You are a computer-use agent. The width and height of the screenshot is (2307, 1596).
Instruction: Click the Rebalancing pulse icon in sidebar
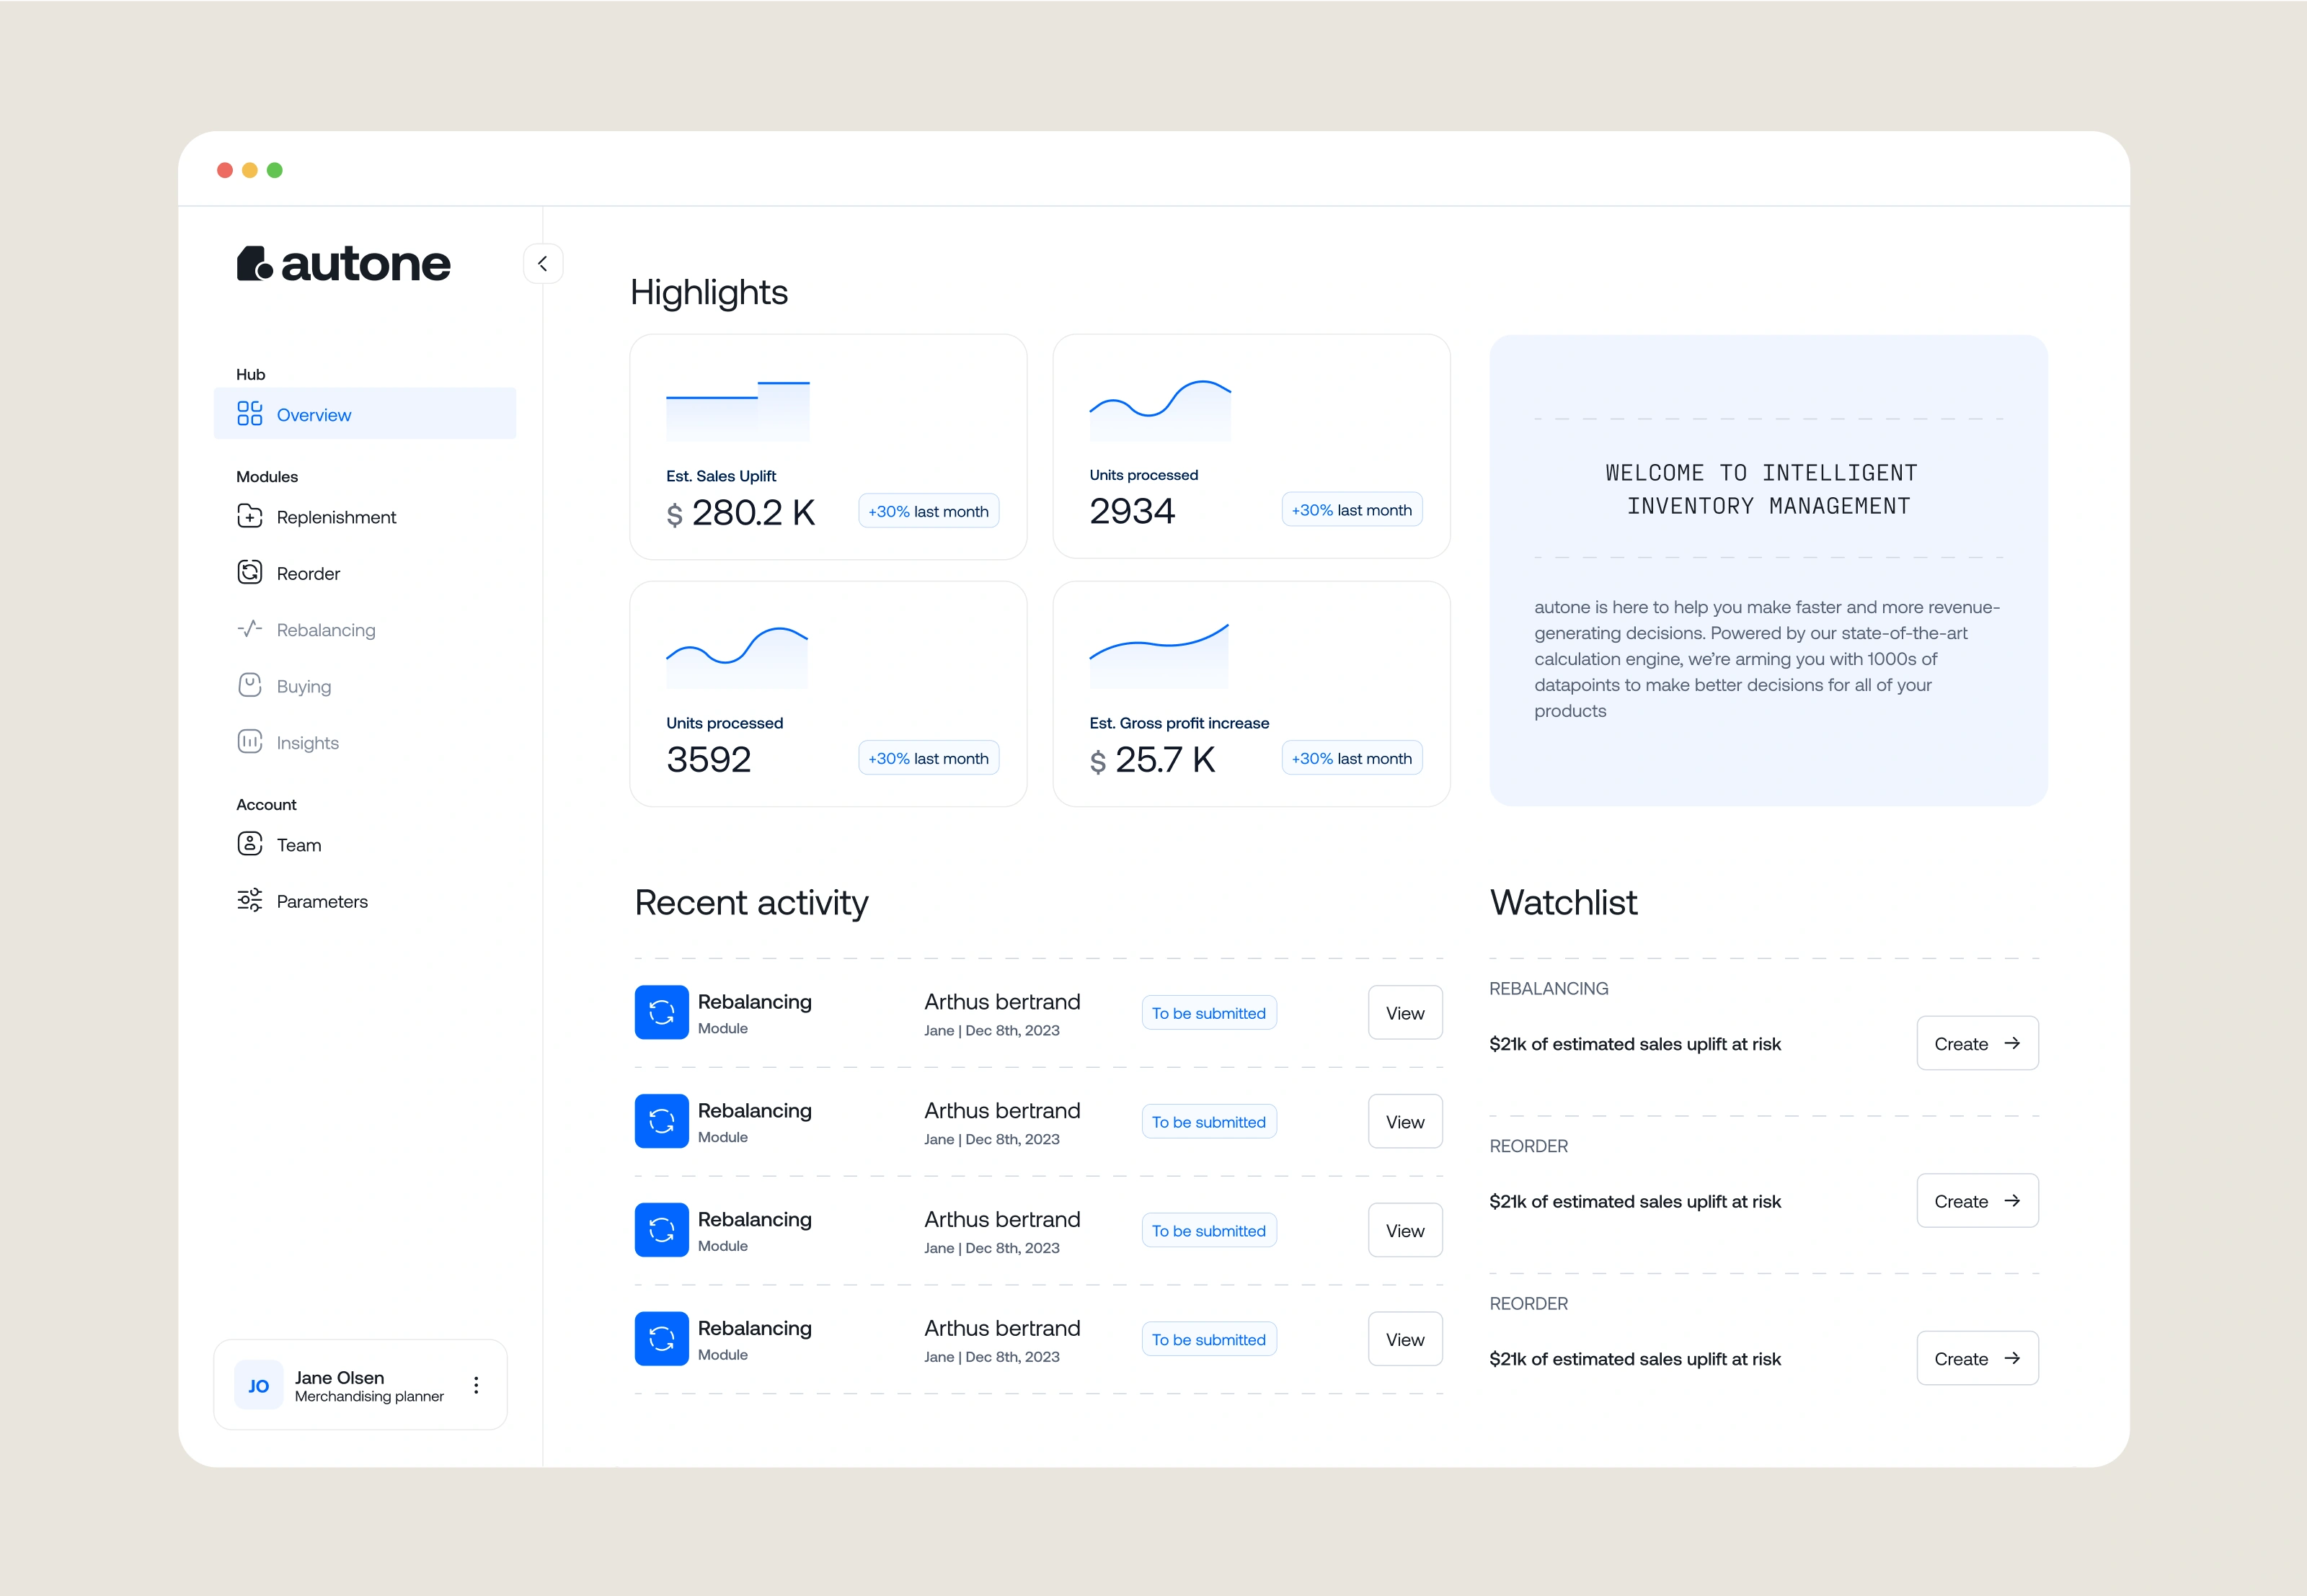tap(249, 629)
